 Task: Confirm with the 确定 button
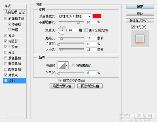click(x=140, y=7)
